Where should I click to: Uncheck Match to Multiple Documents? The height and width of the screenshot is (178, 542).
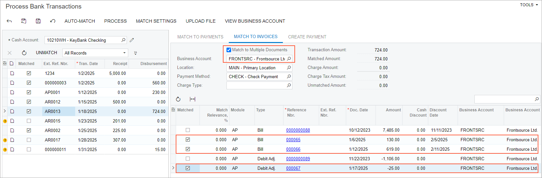pos(229,50)
